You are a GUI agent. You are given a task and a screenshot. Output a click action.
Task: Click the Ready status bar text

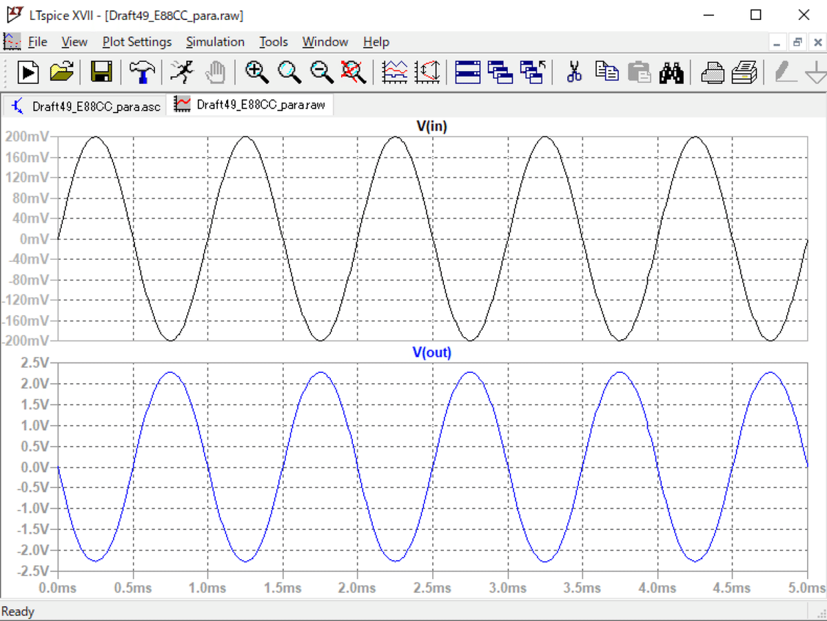tap(18, 611)
